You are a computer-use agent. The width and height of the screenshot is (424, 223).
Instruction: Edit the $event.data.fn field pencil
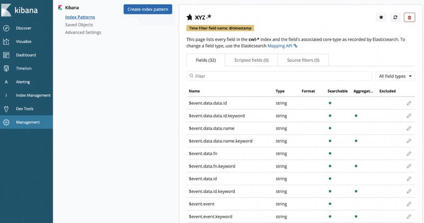click(x=409, y=154)
